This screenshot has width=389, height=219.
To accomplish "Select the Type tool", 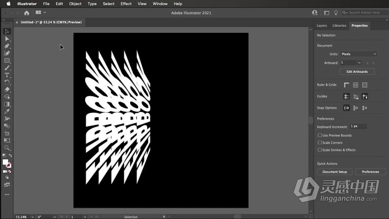I will (7, 75).
